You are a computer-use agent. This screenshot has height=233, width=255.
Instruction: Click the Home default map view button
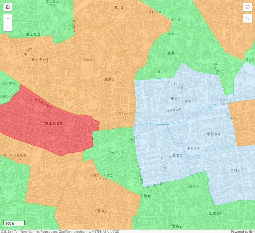point(8,7)
